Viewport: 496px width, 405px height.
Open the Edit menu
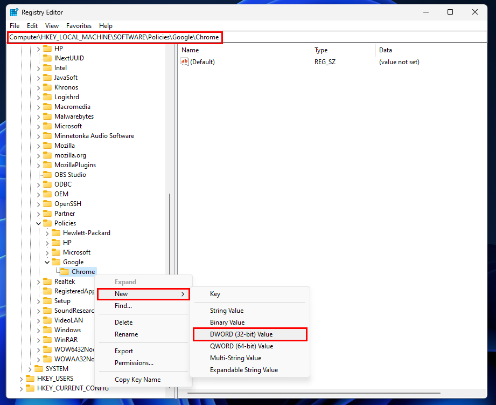(x=32, y=26)
